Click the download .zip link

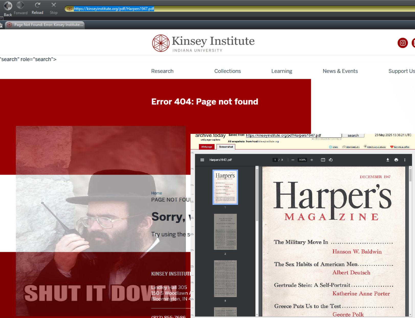351,147
